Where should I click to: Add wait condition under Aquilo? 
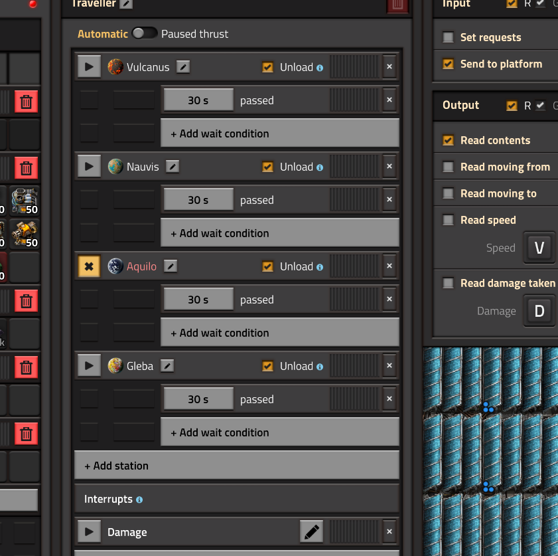[x=280, y=333]
